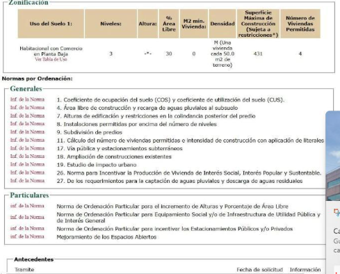This screenshot has width=340, height=274.
Task: Click the building photo thumbnail in side popup
Action: pos(333,156)
